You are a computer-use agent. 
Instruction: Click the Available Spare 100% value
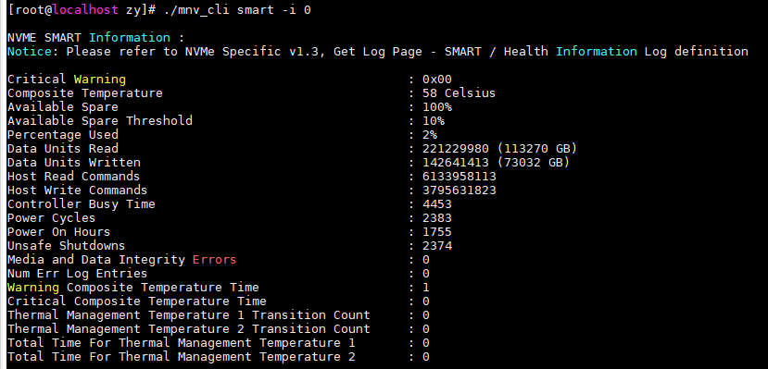437,106
